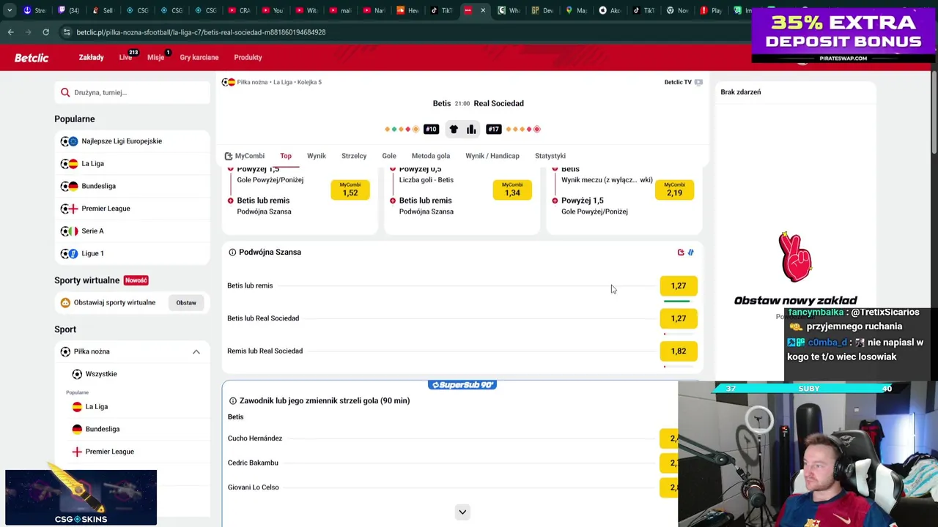Click the Brak zdarzeń betslip label
The height and width of the screenshot is (527, 938).
click(741, 92)
